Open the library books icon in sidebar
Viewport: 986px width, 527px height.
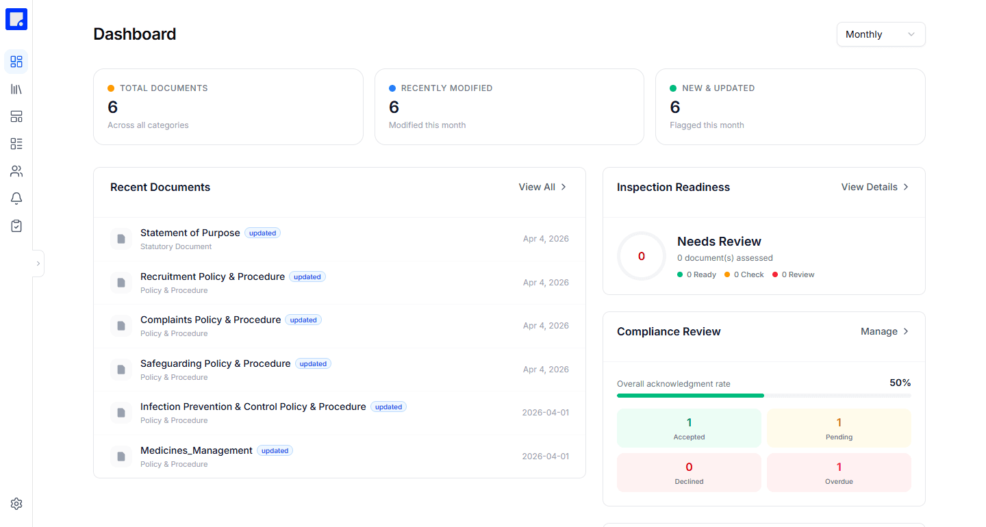tap(16, 89)
